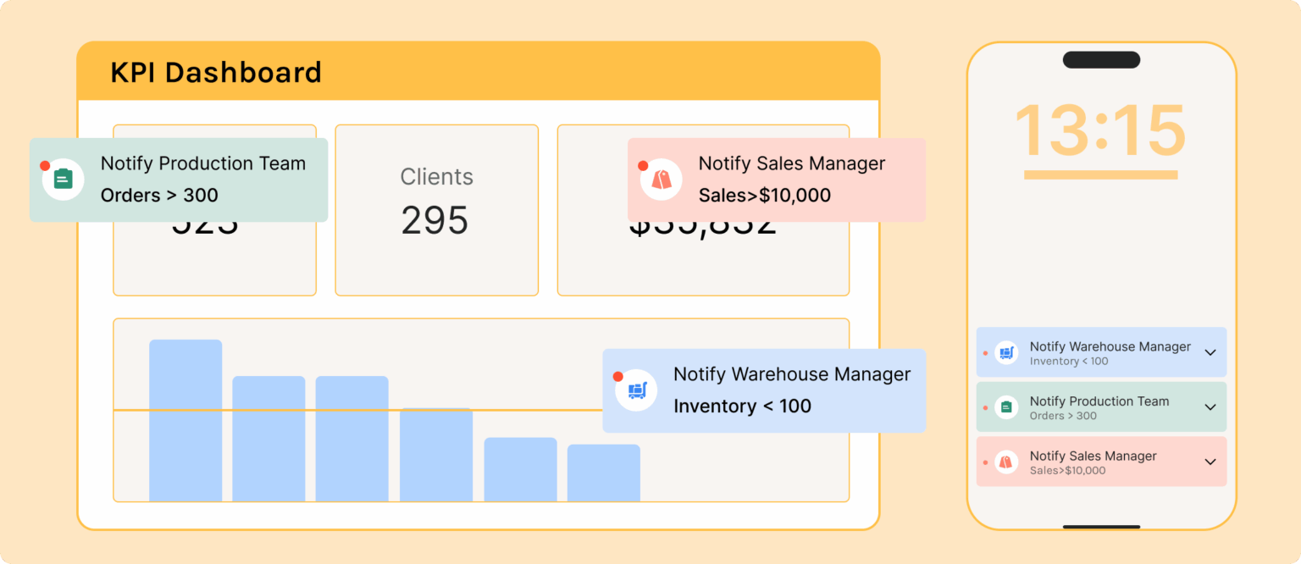Toggle the unread dot on Sales Manager phone notification
The image size is (1301, 564).
986,462
